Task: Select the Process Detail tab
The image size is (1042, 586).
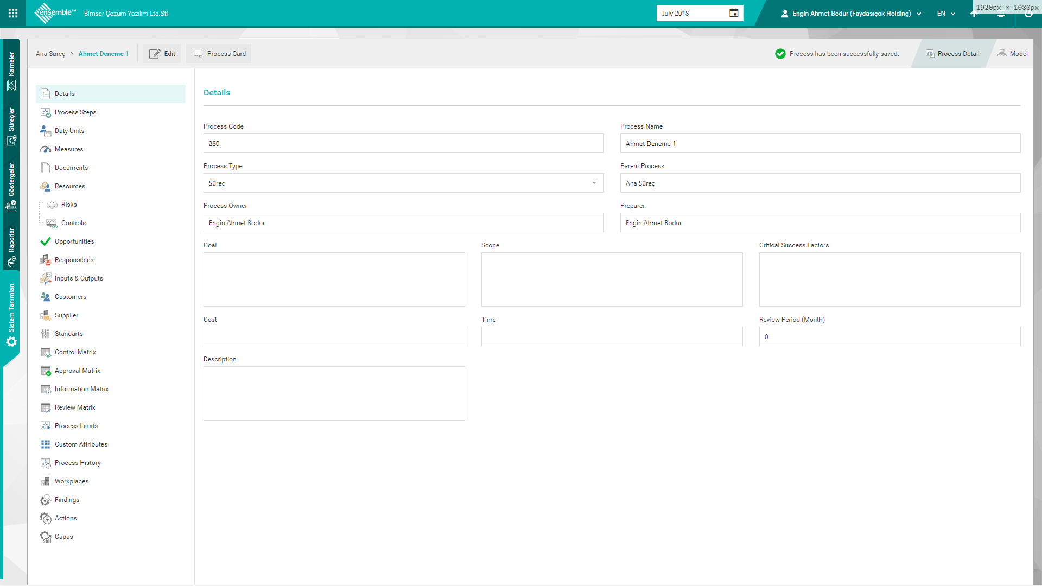Action: 953,54
